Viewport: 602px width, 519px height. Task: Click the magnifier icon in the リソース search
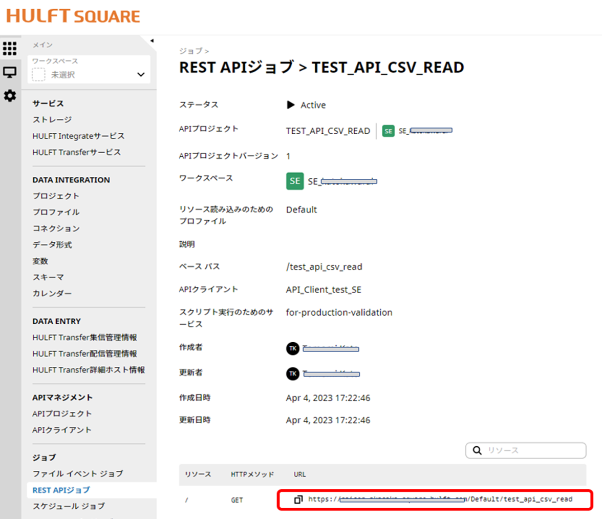tap(476, 450)
